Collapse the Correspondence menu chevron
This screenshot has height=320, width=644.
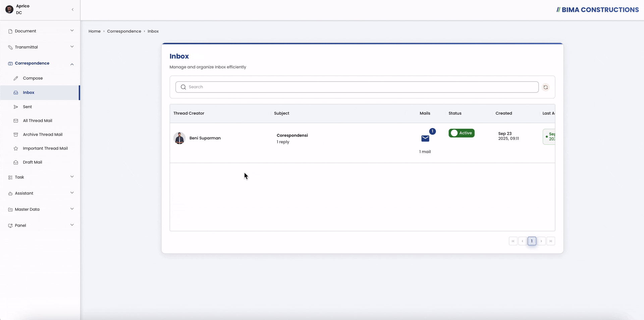click(72, 64)
